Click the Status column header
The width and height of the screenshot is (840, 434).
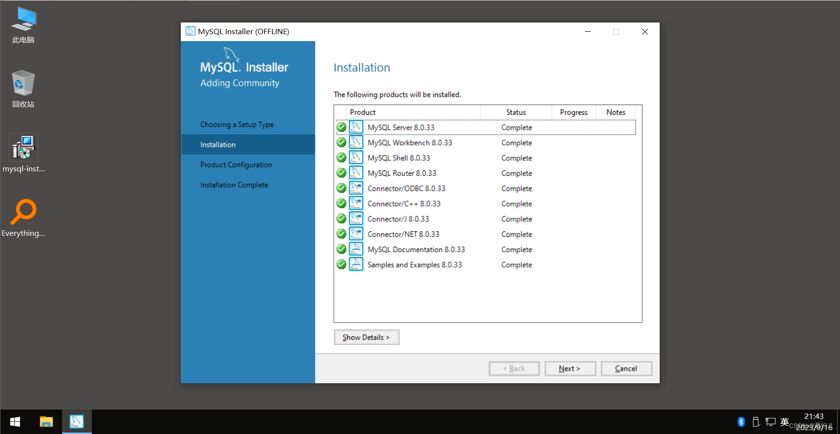click(516, 112)
